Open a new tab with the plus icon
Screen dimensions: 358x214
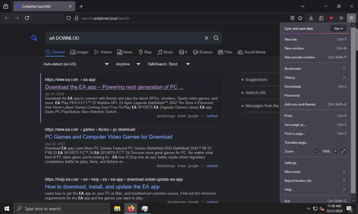(81, 6)
